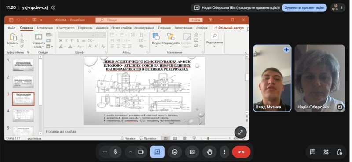Click the Нотатки до слайда field

pyautogui.click(x=146, y=132)
